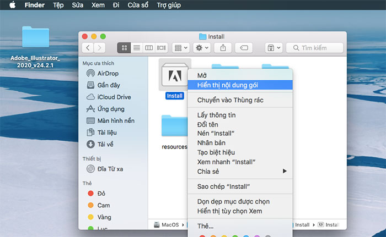
Task: Choose Hiển thị tùy chọn Xem
Action: click(240, 211)
